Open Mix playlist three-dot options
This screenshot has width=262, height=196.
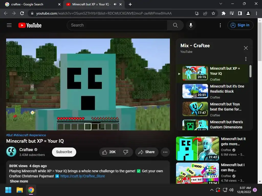tap(246, 59)
